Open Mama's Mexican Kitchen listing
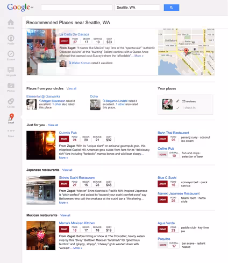This screenshot has height=263, width=228. click(77, 223)
